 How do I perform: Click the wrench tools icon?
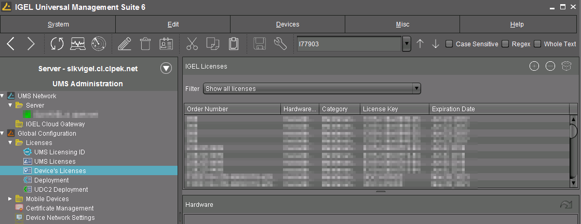280,44
